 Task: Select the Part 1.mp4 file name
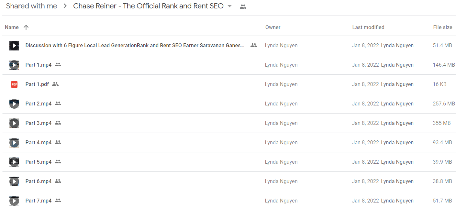(39, 65)
